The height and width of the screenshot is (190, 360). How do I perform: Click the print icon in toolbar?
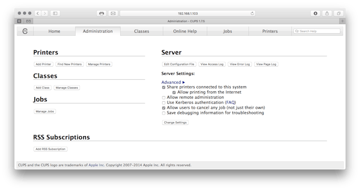[x=102, y=13]
